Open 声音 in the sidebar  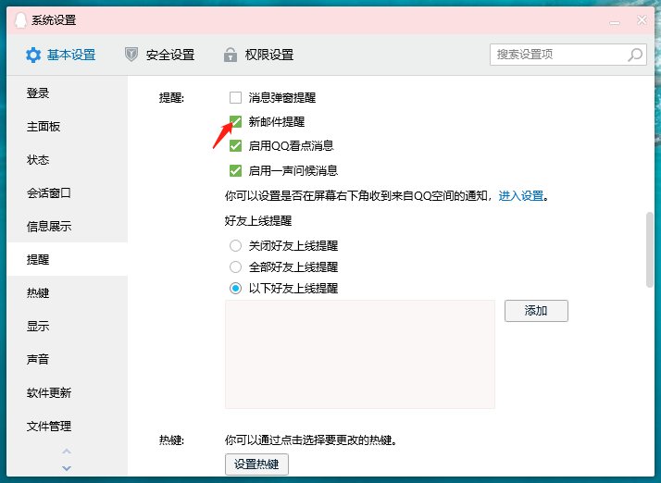point(67,360)
